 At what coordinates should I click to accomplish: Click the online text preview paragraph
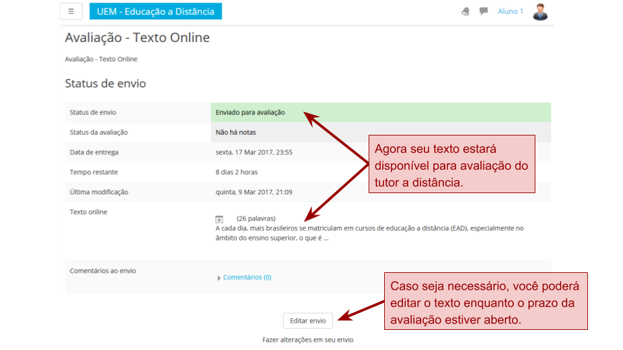point(369,233)
